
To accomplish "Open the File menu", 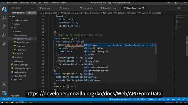I will point(9,3).
